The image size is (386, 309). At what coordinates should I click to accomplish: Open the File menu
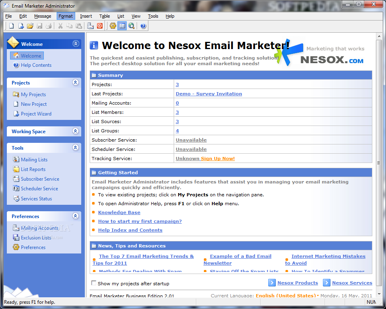(x=8, y=16)
